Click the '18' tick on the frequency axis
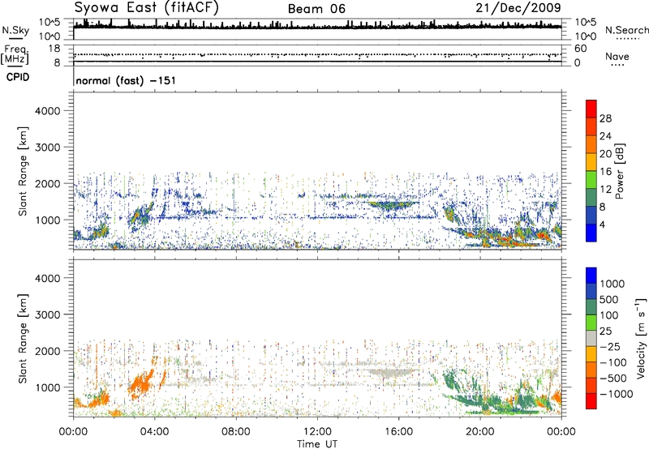649x449 pixels. (x=54, y=49)
